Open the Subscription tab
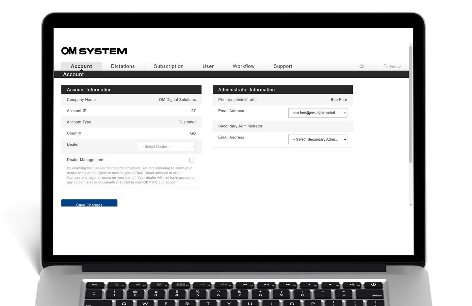Image resolution: width=472 pixels, height=306 pixels. (169, 66)
